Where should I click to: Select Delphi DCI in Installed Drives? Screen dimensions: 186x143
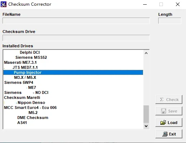73,52
